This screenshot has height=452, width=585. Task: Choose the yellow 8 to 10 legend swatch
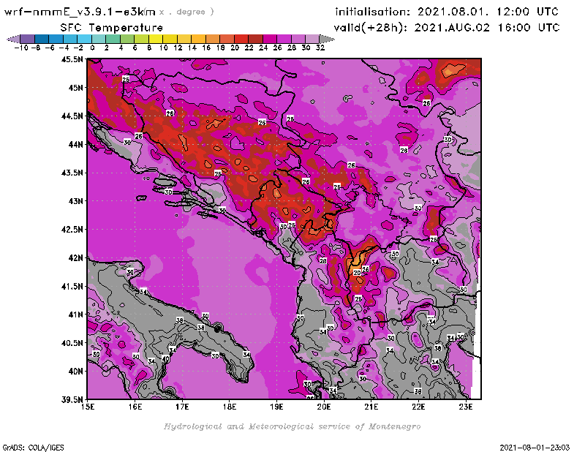coord(156,39)
